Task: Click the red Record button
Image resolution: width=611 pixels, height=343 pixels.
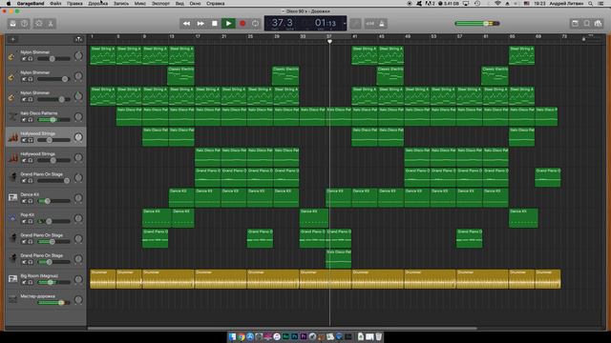Action: [242, 24]
